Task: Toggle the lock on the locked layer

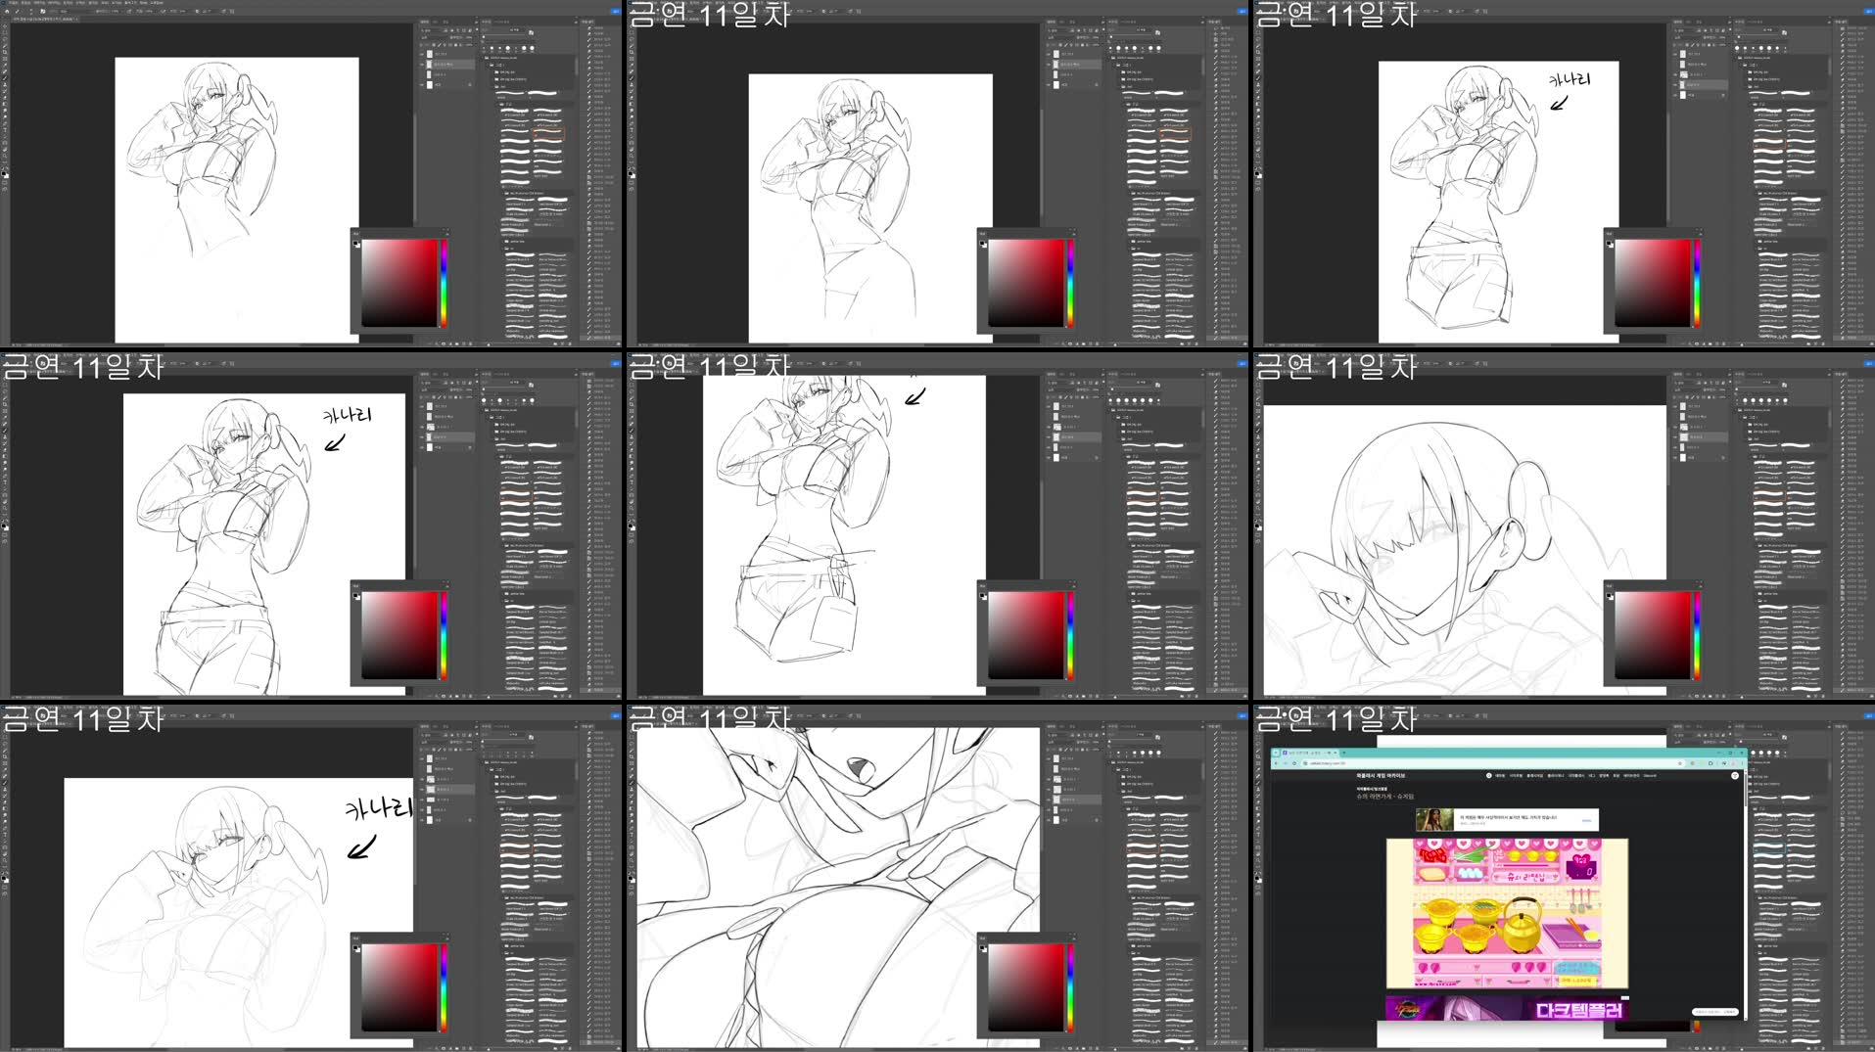Action: coord(470,84)
